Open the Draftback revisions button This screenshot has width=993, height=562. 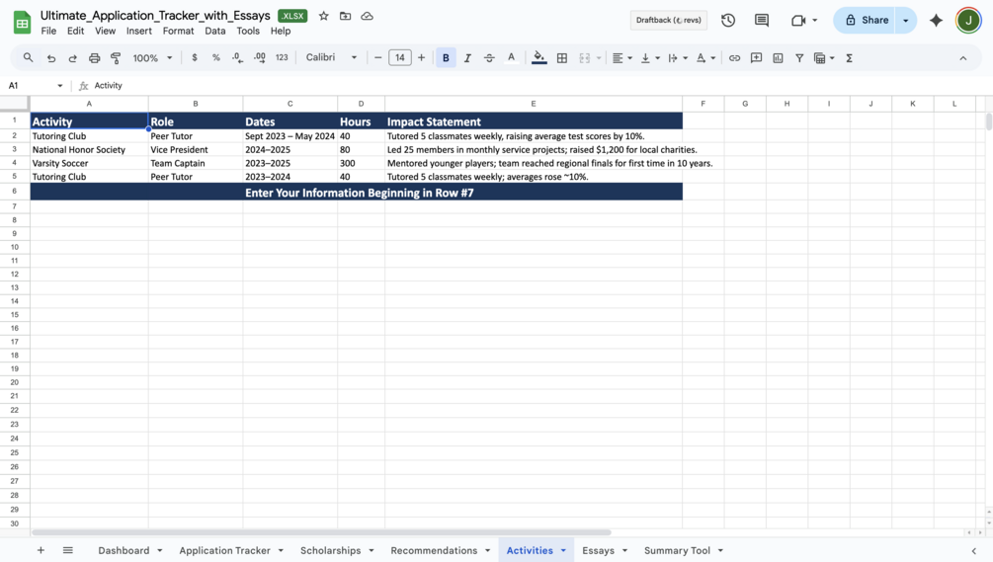669,21
